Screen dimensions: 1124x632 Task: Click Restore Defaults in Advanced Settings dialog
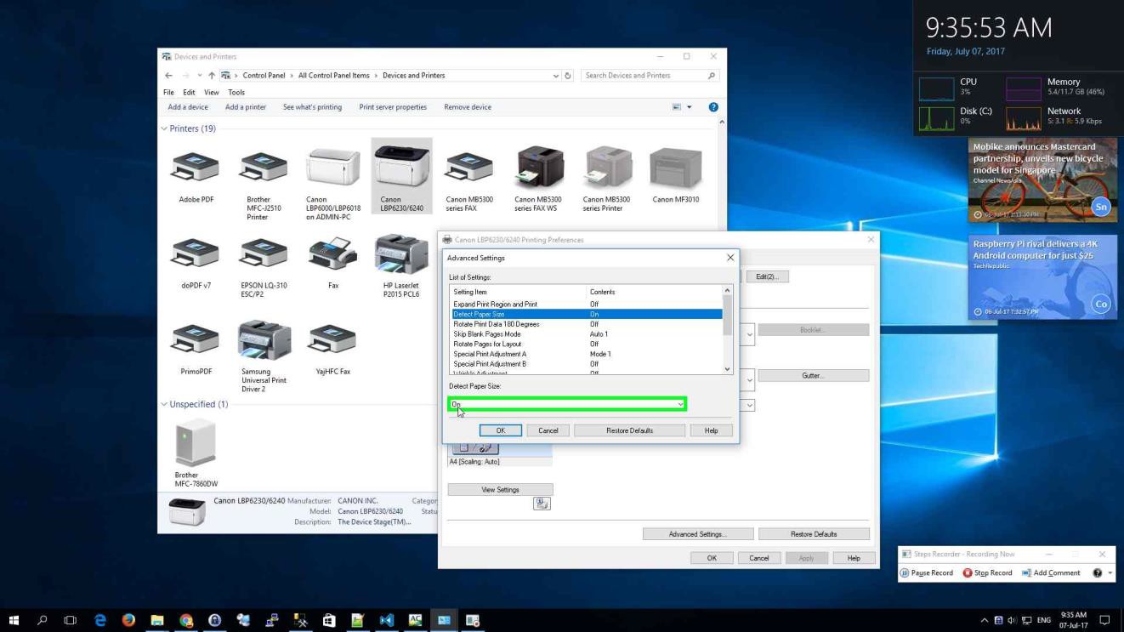pyautogui.click(x=629, y=430)
